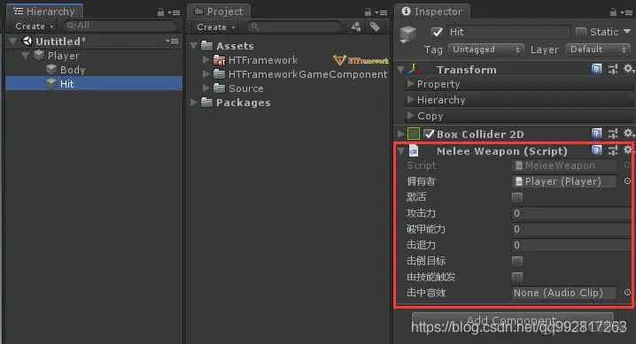Open the Inspector panel options menu icon
Screen dimensions: 636x344
point(627,12)
